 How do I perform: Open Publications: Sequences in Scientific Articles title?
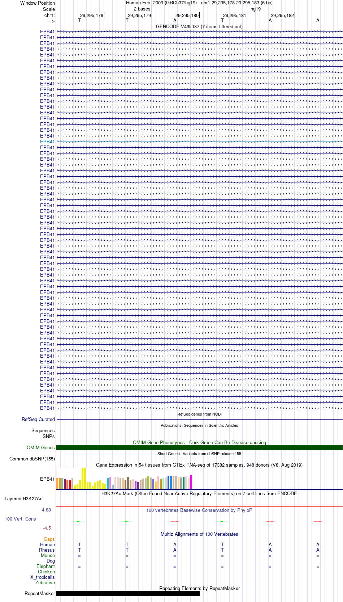(x=199, y=425)
